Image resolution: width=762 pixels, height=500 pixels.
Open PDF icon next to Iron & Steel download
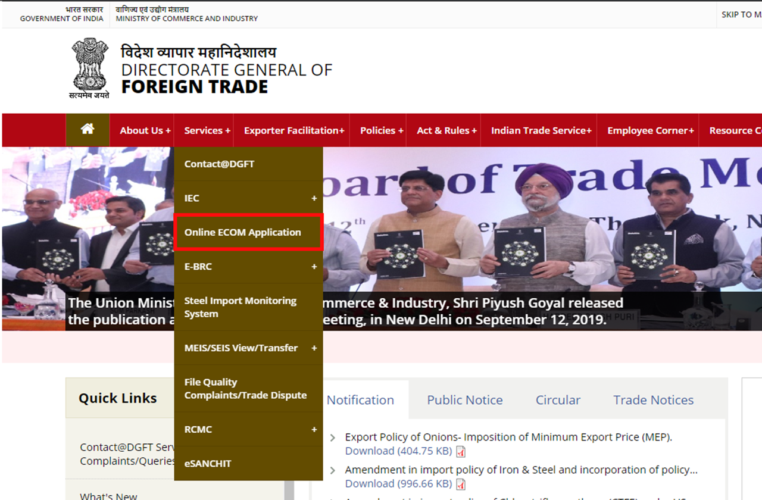tap(461, 484)
